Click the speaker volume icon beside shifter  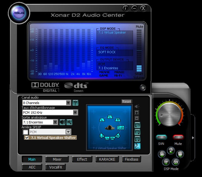tap(137, 107)
